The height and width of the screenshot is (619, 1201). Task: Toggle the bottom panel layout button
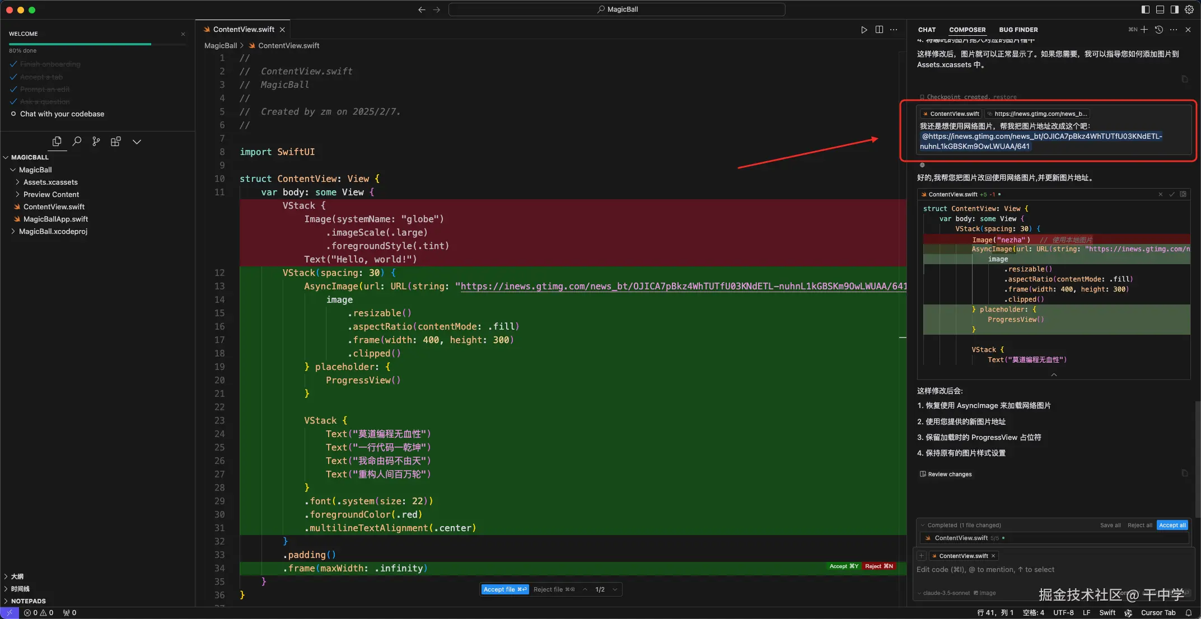tap(1160, 10)
